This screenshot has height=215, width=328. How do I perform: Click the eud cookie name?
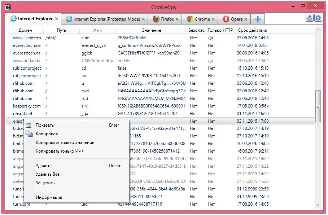(85, 91)
